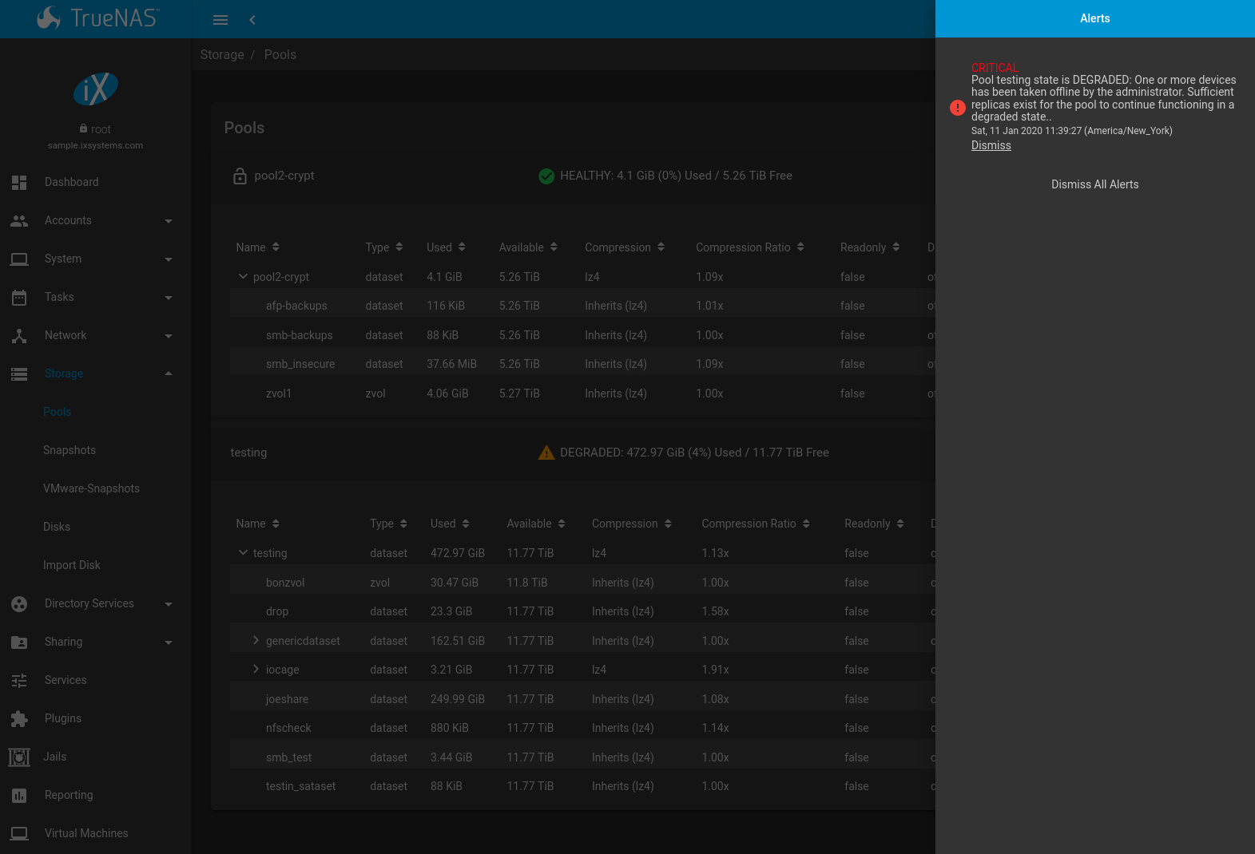Click the System laptop icon
Image resolution: width=1255 pixels, height=854 pixels.
coord(19,259)
